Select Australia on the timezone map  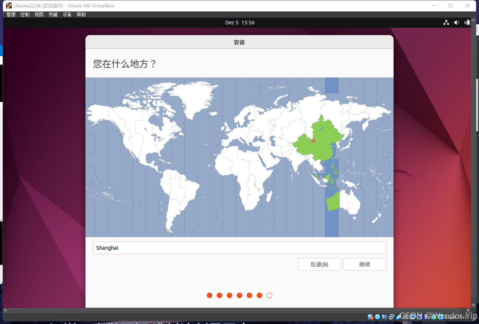(x=343, y=202)
